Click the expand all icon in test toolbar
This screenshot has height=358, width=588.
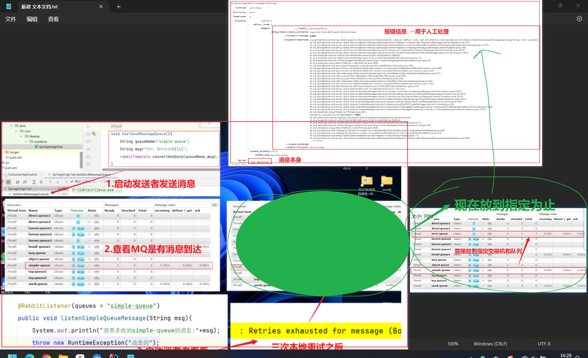(x=34, y=182)
